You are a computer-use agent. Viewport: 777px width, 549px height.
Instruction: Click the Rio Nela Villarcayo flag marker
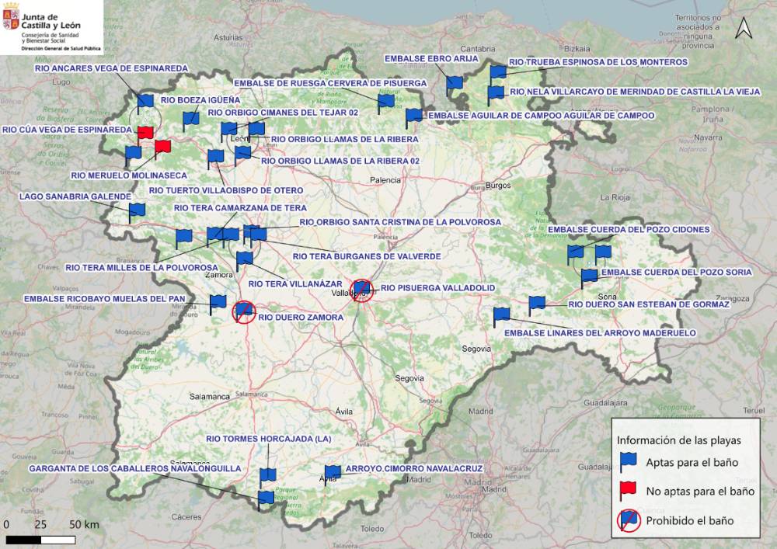[x=496, y=95]
